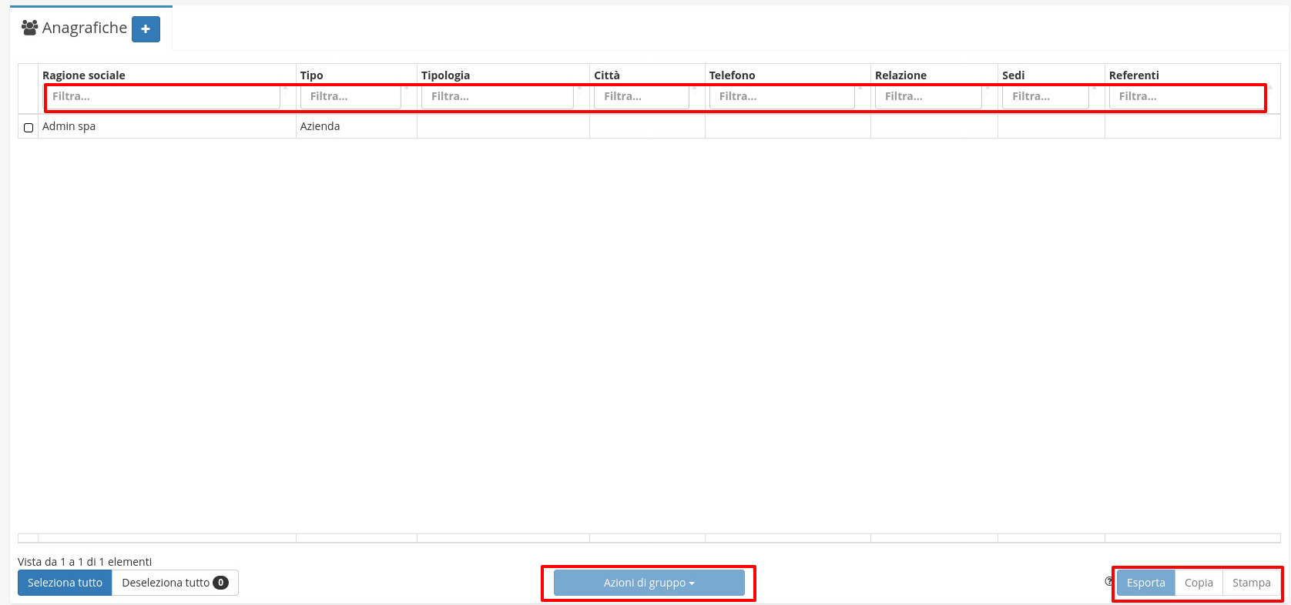
Task: Click the Deseleziona tutto button
Action: (x=175, y=583)
